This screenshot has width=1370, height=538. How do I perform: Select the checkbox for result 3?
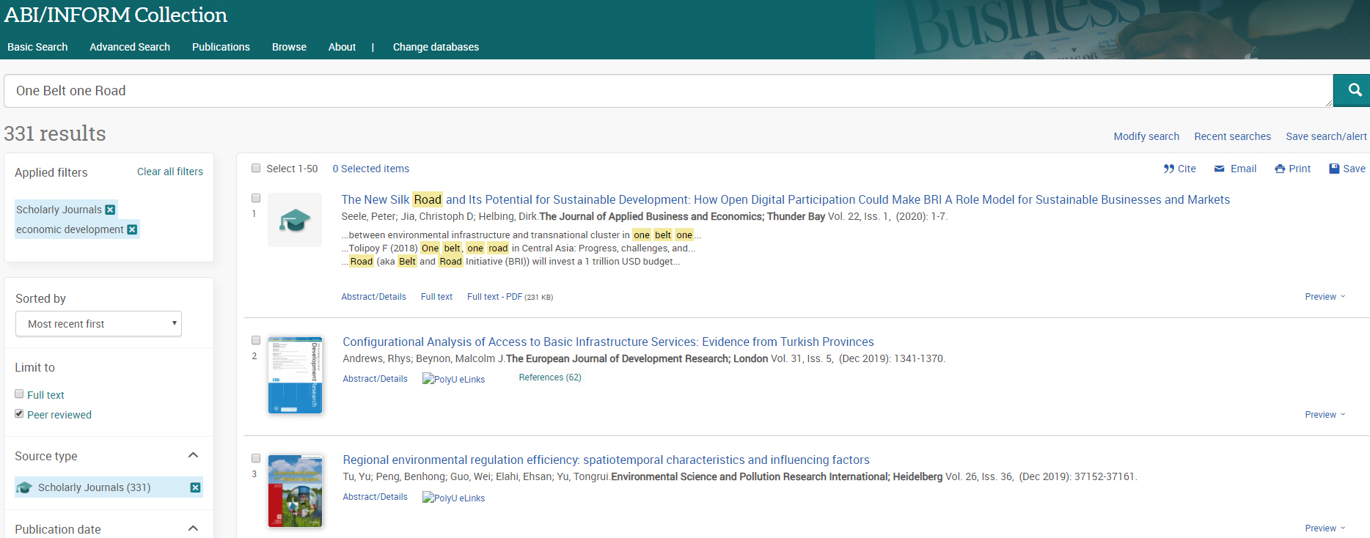coord(256,458)
